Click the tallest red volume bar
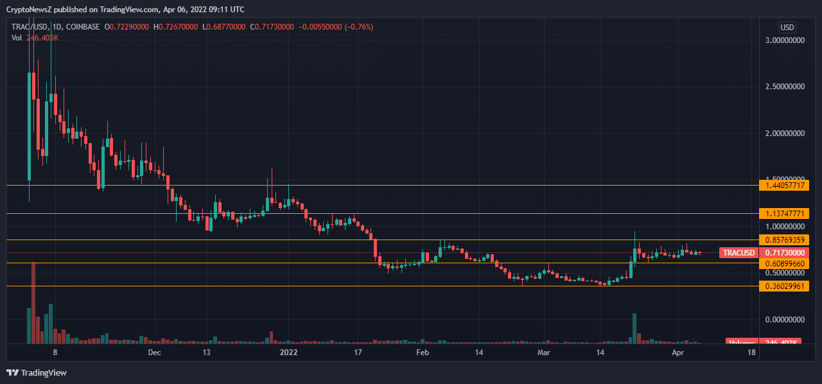Viewport: 822px width, 384px height. point(33,302)
